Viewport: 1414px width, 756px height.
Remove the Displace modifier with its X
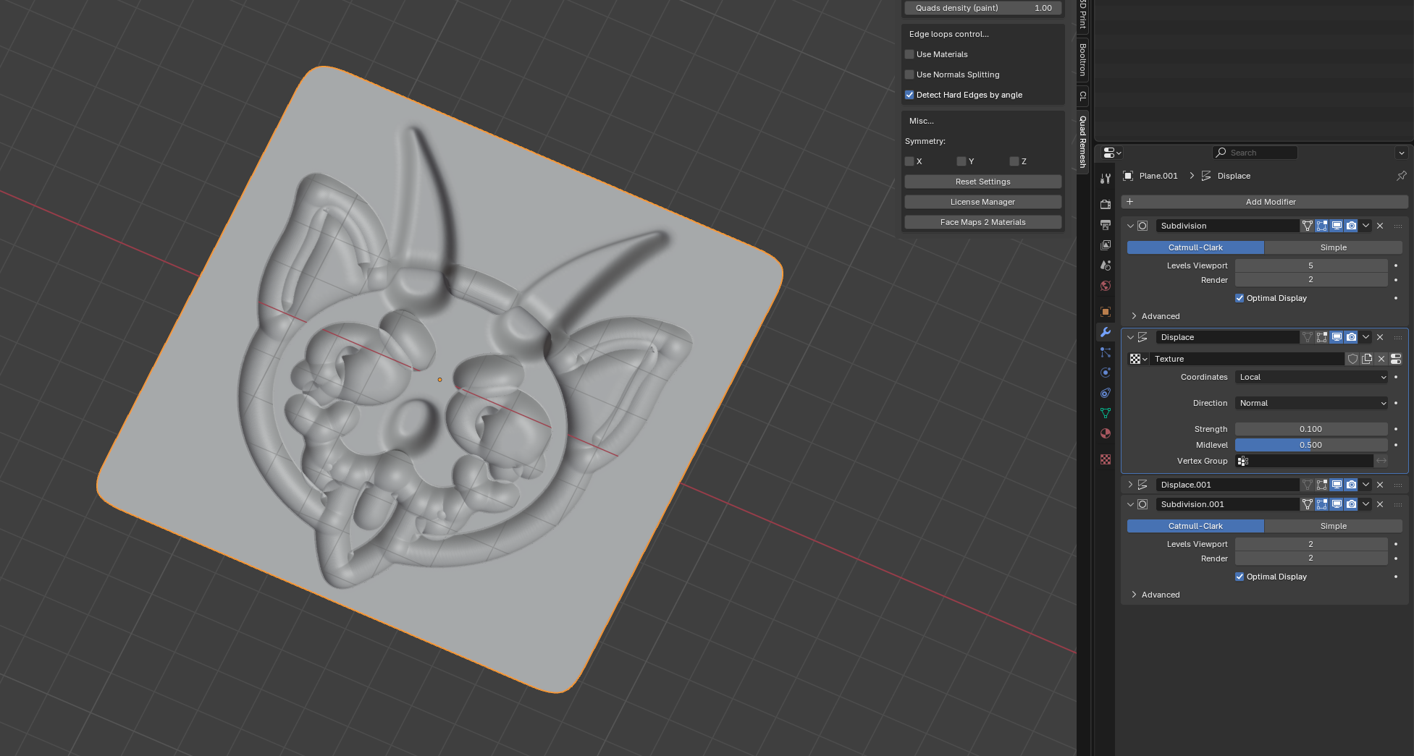pos(1380,337)
